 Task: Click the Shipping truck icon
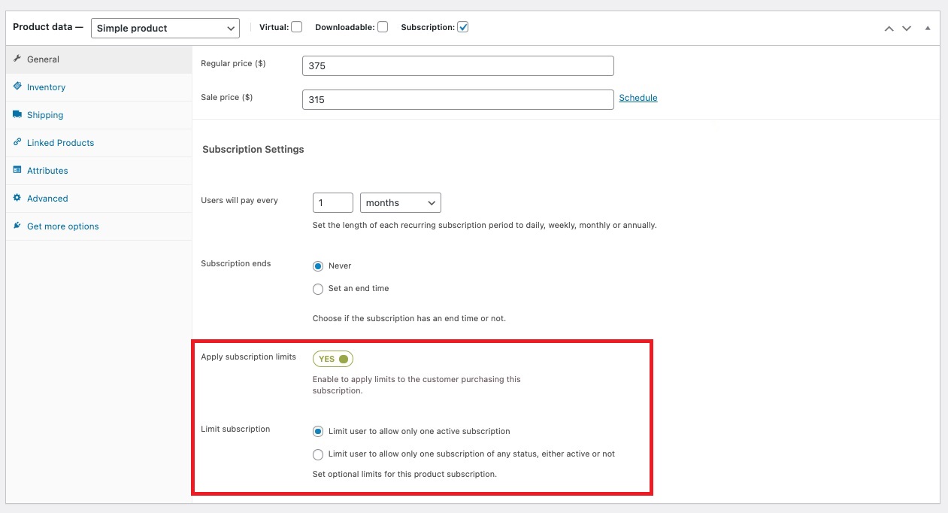[17, 114]
